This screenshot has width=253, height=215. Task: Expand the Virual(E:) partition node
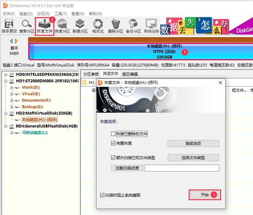11,94
